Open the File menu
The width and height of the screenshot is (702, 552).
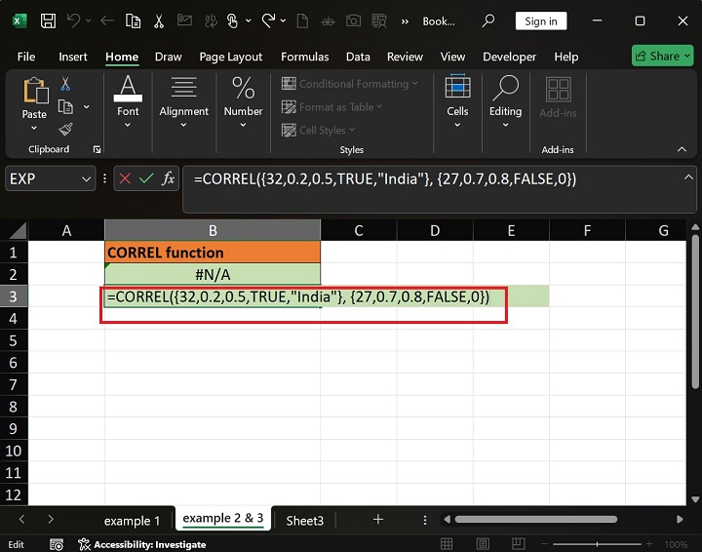(26, 57)
